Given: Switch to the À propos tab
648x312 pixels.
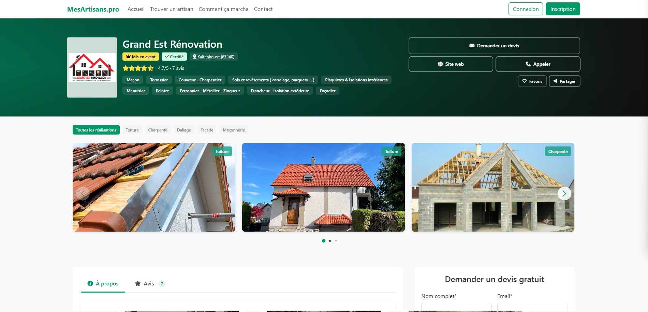Looking at the screenshot, I should [x=103, y=284].
